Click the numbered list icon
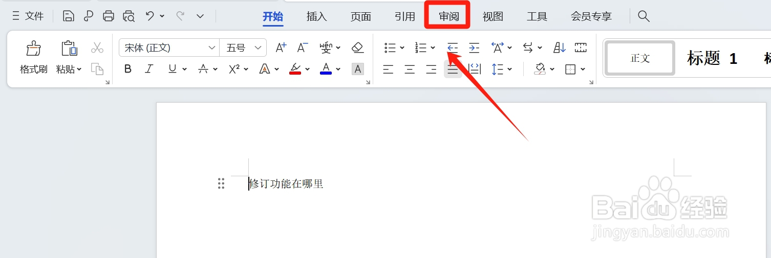Screen dimensions: 771x258 [x=421, y=48]
